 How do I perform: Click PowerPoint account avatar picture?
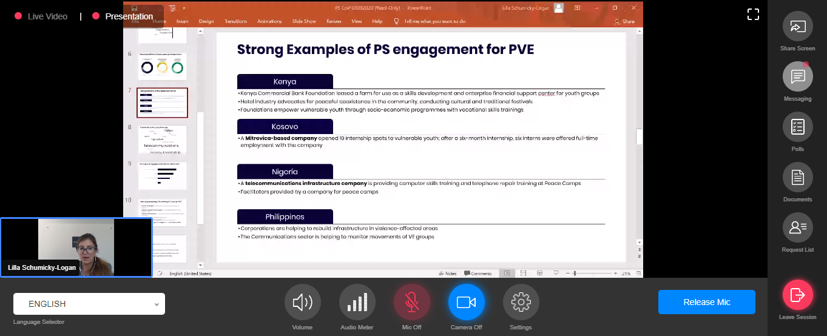[x=559, y=8]
